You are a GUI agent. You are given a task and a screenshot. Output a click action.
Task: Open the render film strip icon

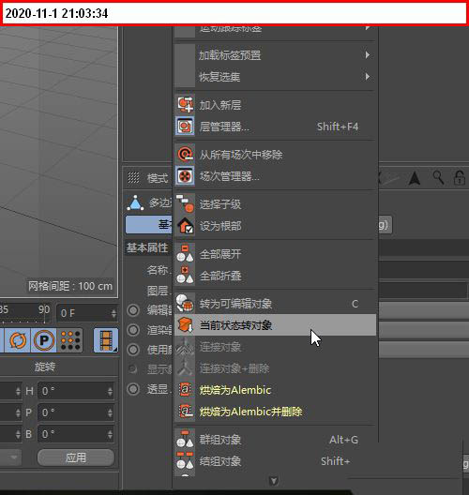(106, 340)
